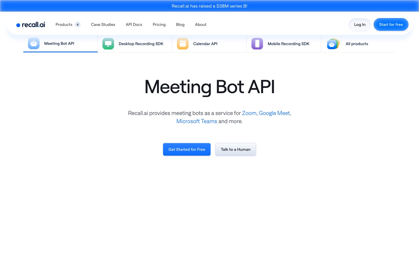Click Get Started for Free
The image size is (419, 262).
(187, 149)
